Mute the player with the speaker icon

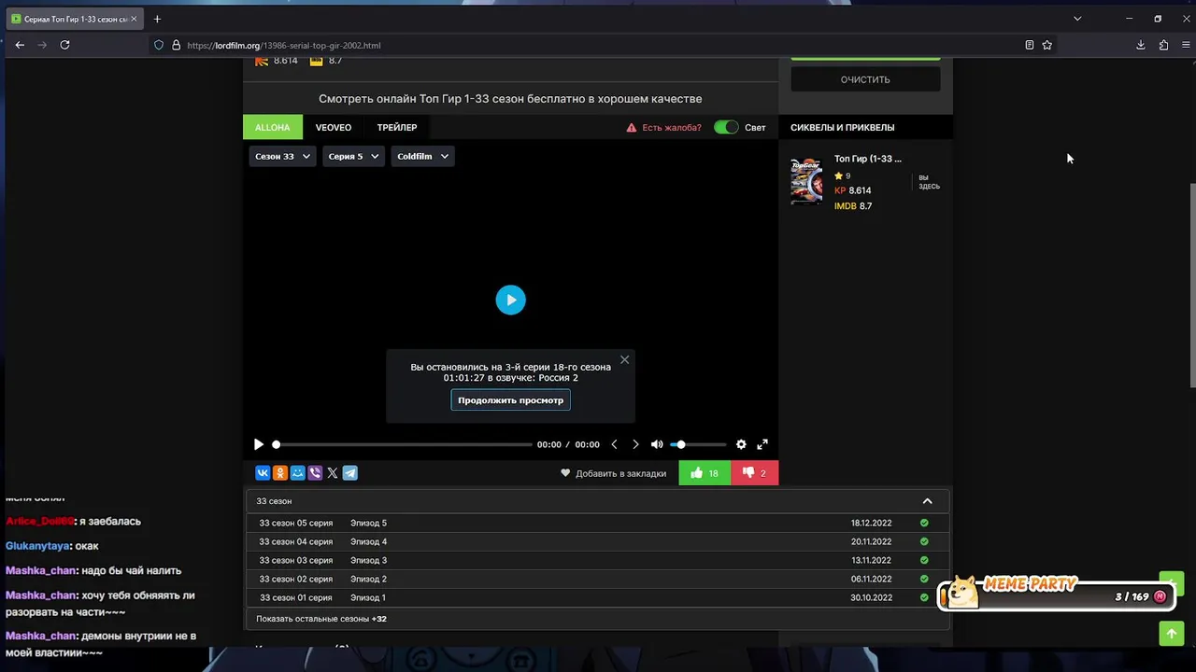[x=657, y=444]
